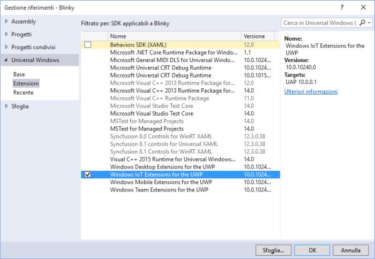Select the Assembly category
This screenshot has width=375, height=259.
24,21
